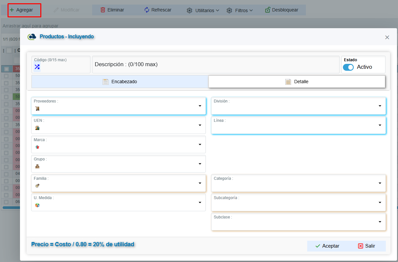Switch to the Detalle tab

pyautogui.click(x=297, y=82)
